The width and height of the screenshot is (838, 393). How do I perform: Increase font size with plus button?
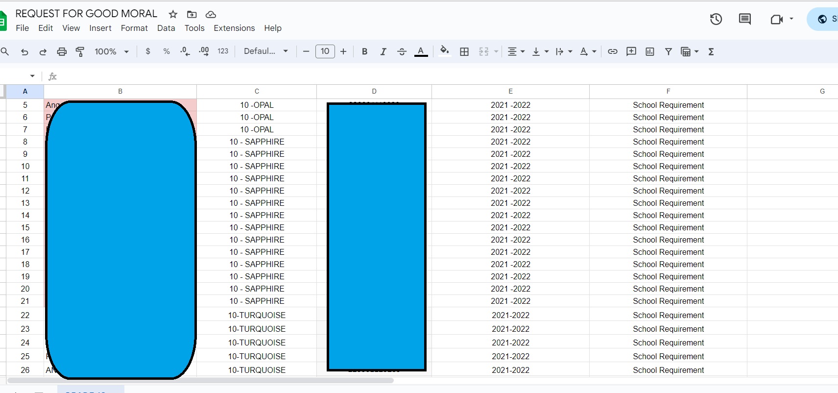[343, 51]
